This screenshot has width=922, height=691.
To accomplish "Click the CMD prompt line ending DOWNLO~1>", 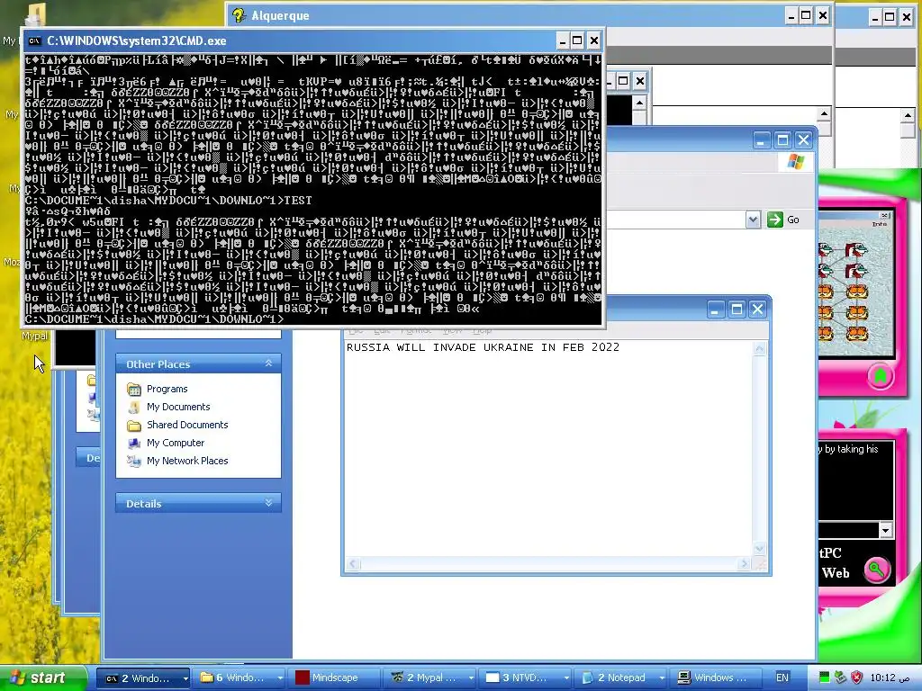I will click(x=154, y=319).
